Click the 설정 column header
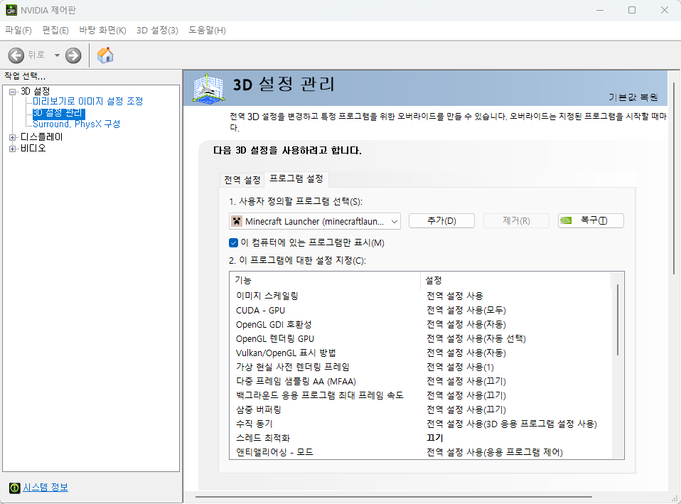 pos(515,280)
